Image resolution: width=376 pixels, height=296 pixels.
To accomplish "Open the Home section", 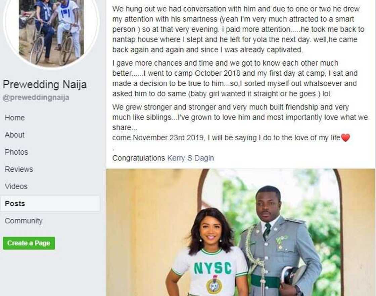I will [15, 118].
